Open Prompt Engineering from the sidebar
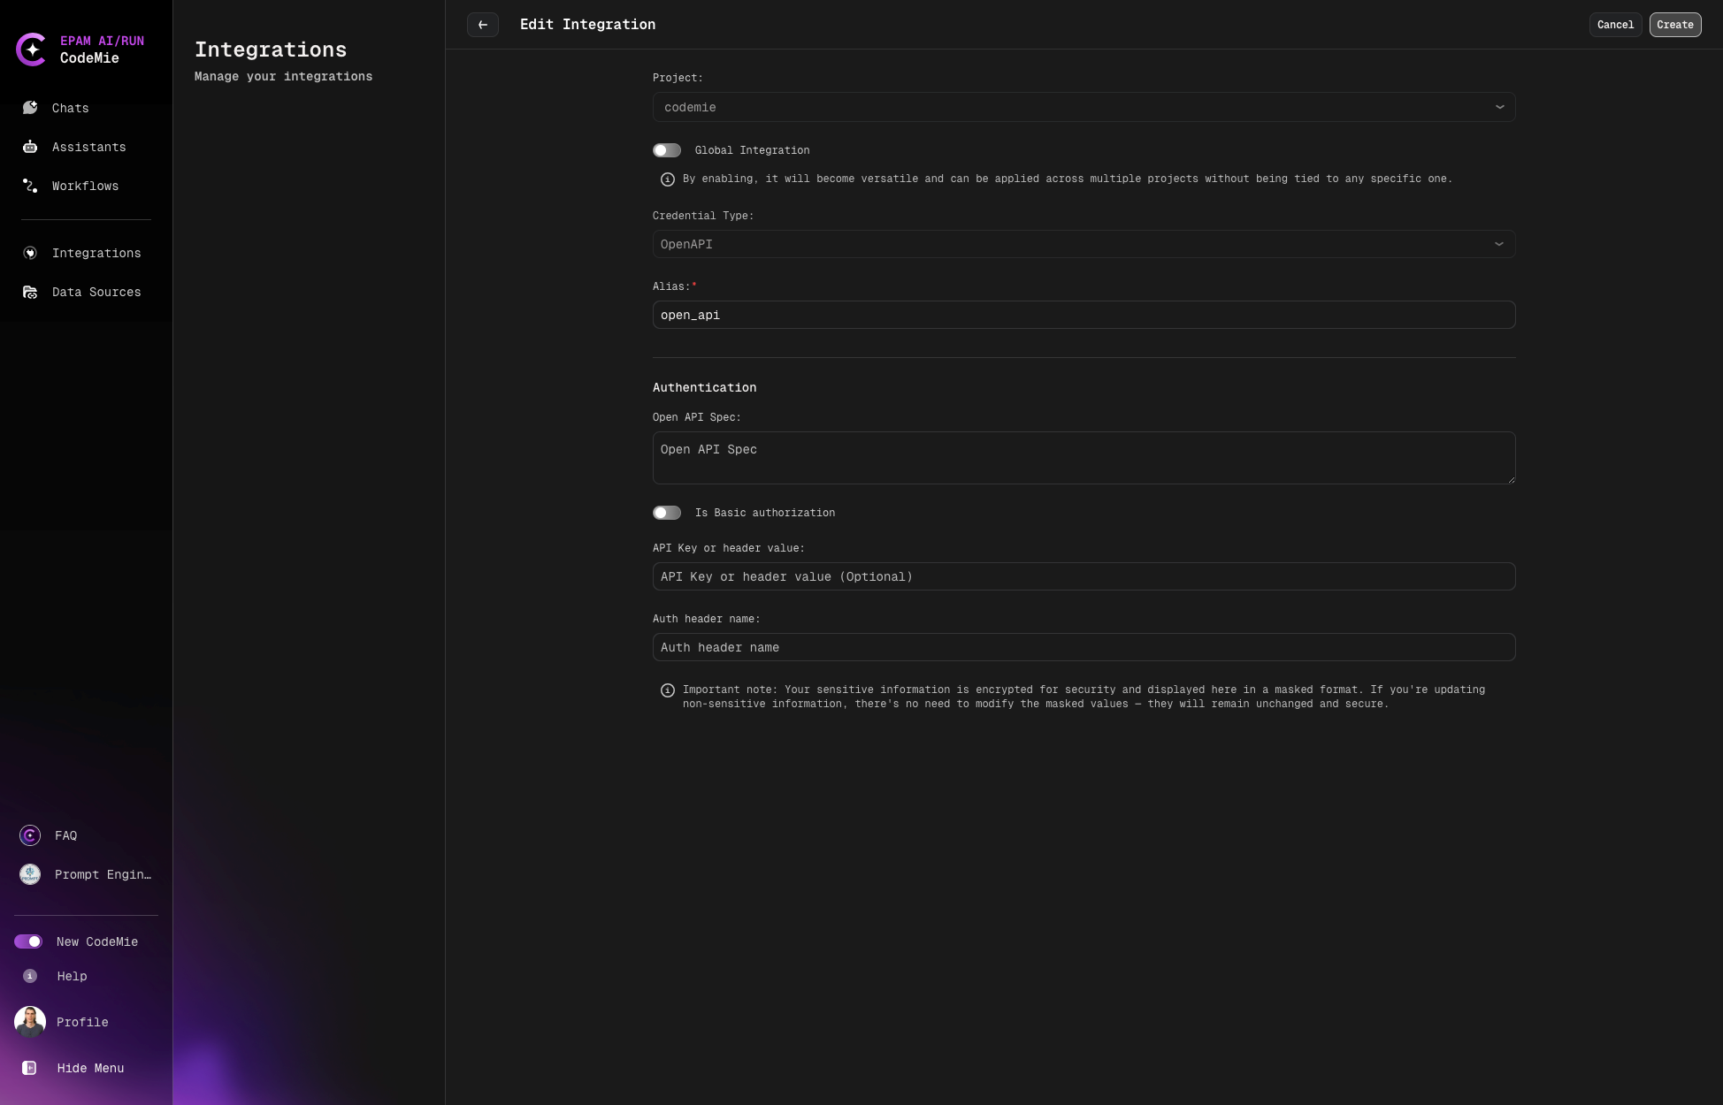Image resolution: width=1723 pixels, height=1105 pixels. pos(29,873)
